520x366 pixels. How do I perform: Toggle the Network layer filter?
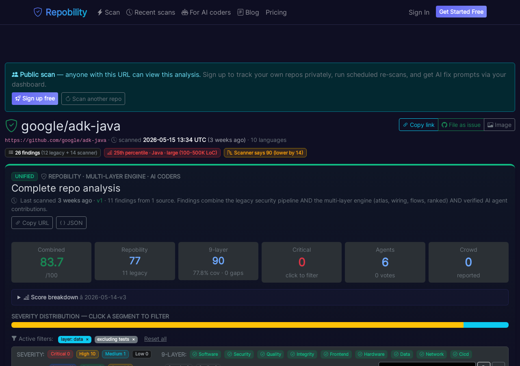pos(431,355)
